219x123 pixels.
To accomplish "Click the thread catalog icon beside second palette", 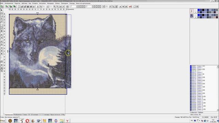I will click(x=192, y=16).
